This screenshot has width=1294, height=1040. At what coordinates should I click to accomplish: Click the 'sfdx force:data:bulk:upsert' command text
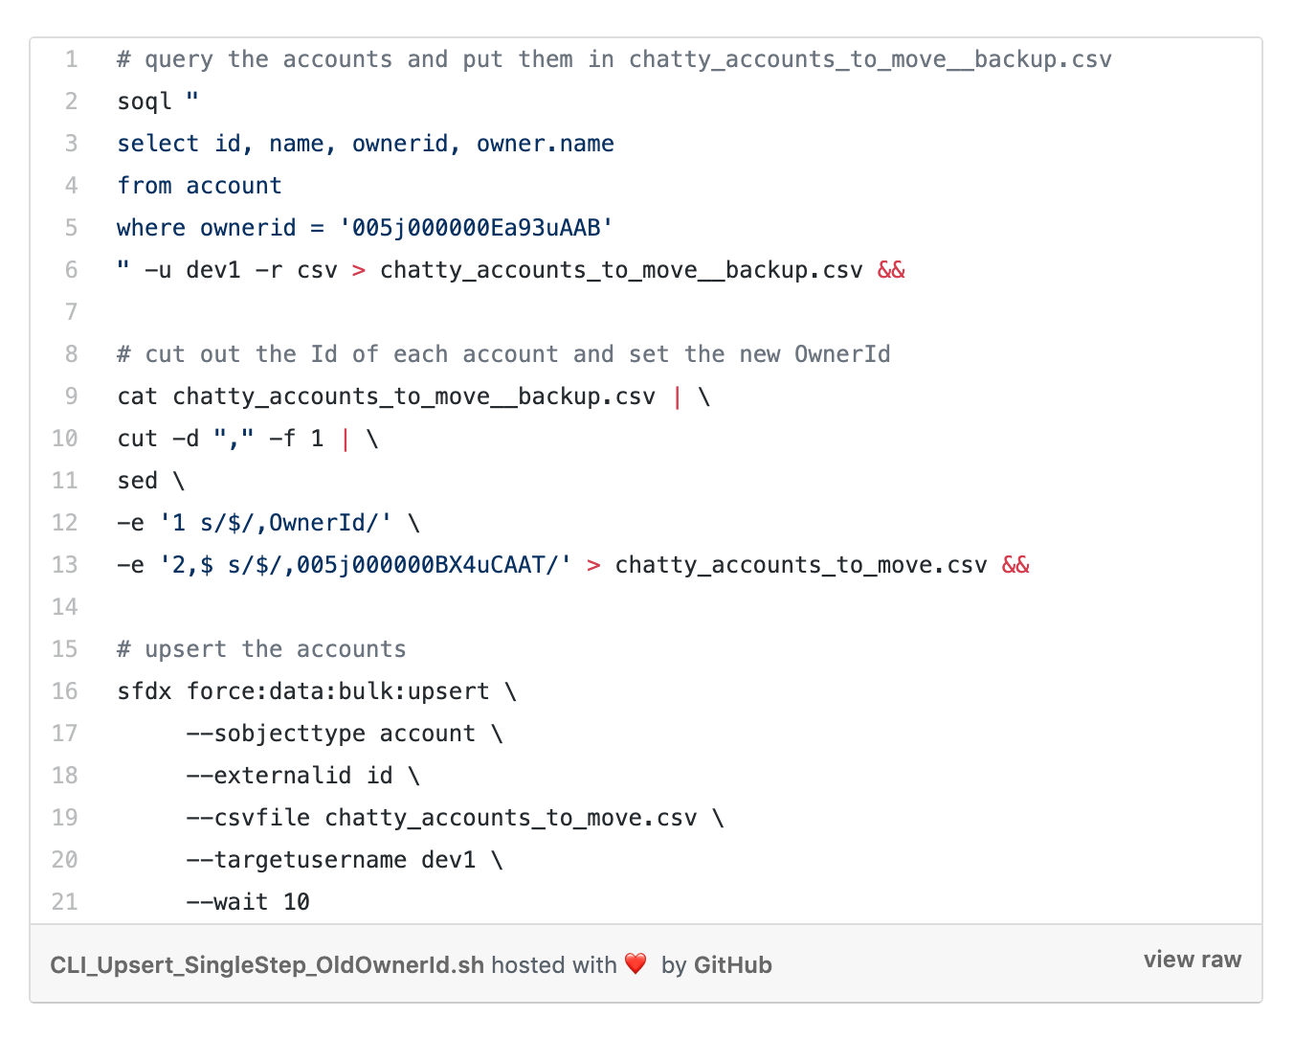point(303,691)
